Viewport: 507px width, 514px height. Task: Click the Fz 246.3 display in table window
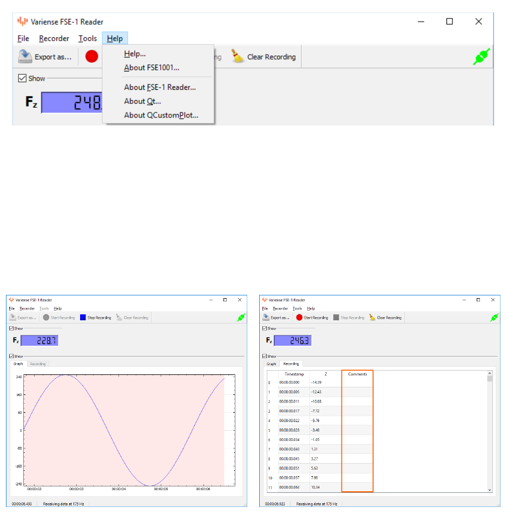tap(293, 340)
